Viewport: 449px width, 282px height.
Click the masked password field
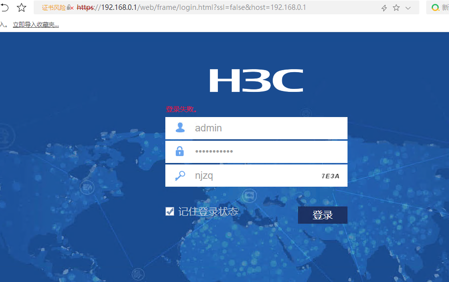coord(256,152)
